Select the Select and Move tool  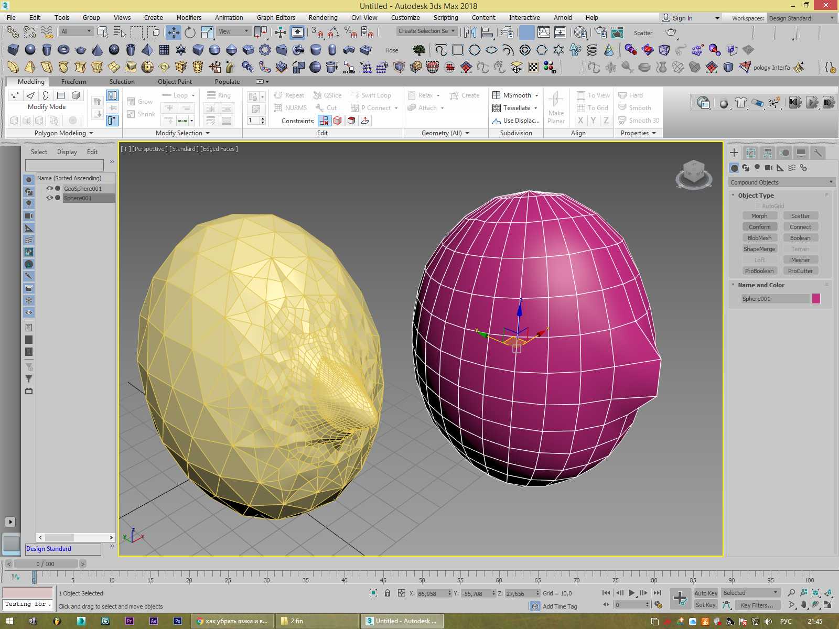coord(174,32)
